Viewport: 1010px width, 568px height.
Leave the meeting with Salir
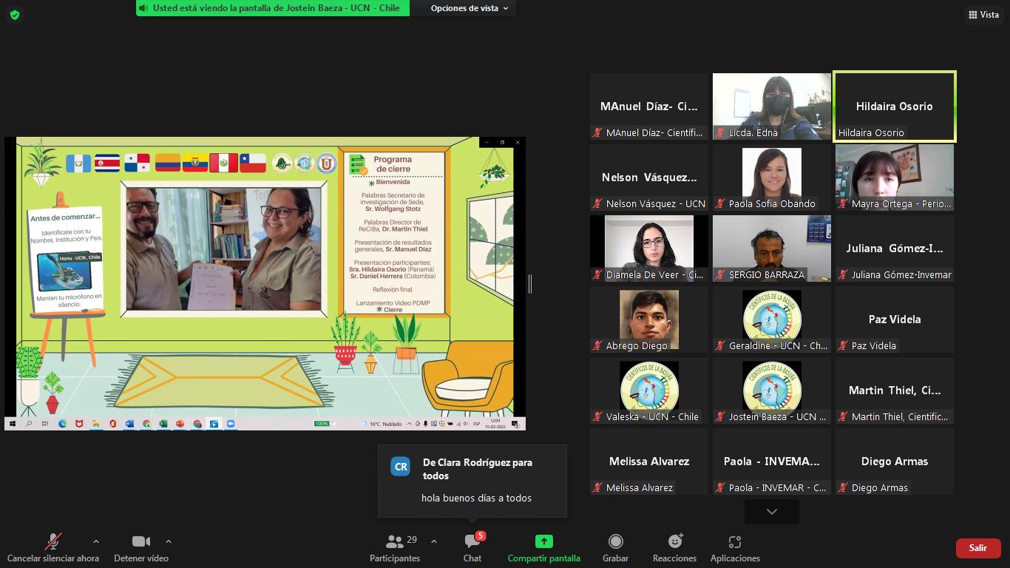click(977, 548)
